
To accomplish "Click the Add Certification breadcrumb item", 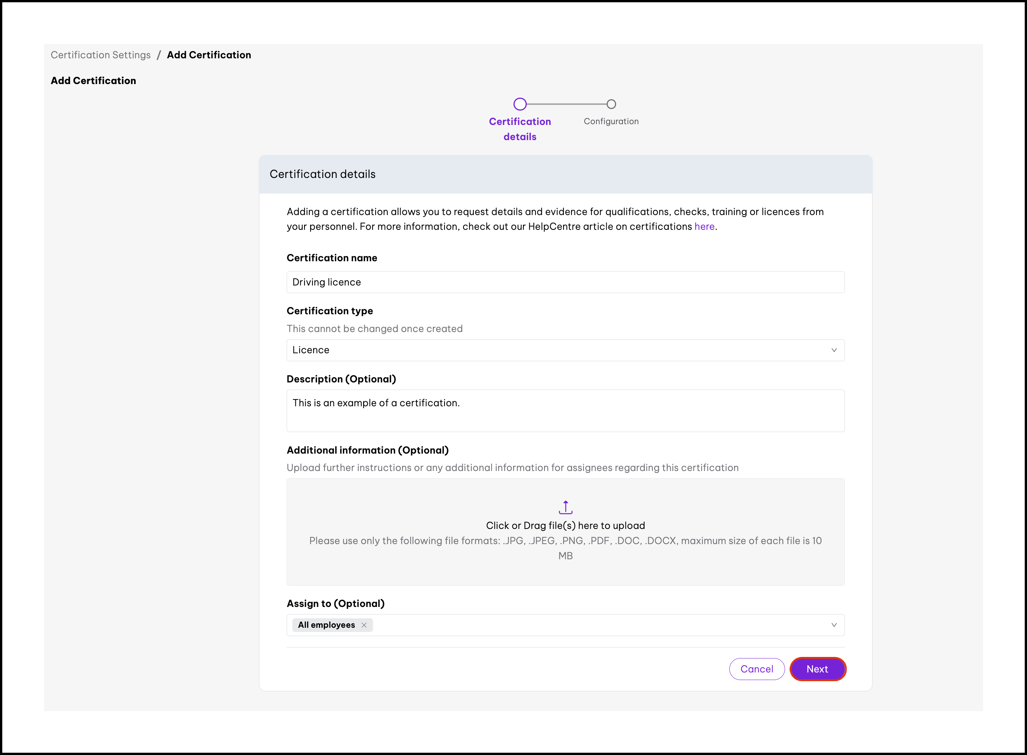I will 209,55.
